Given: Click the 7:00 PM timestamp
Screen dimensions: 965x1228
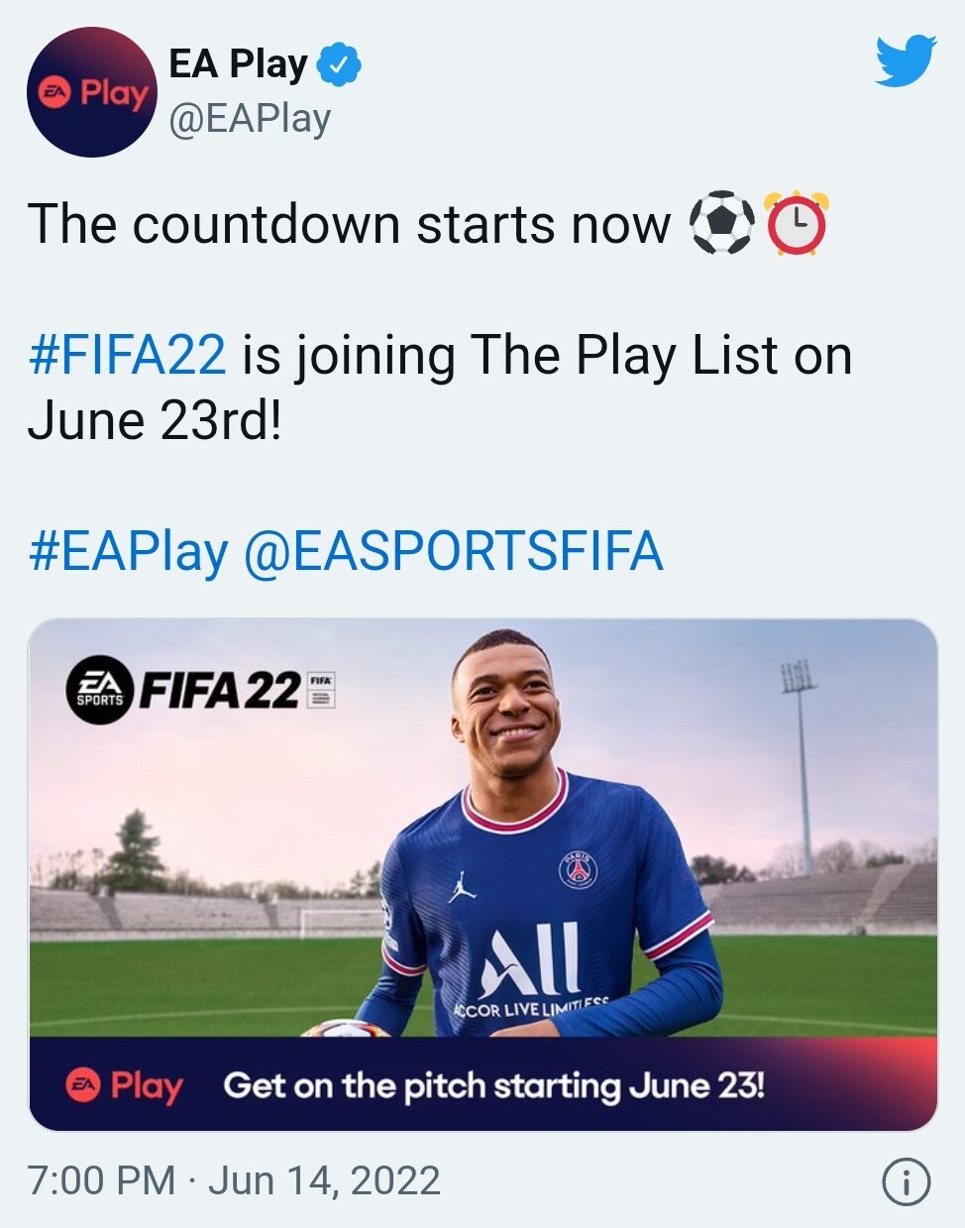Looking at the screenshot, I should [101, 1180].
